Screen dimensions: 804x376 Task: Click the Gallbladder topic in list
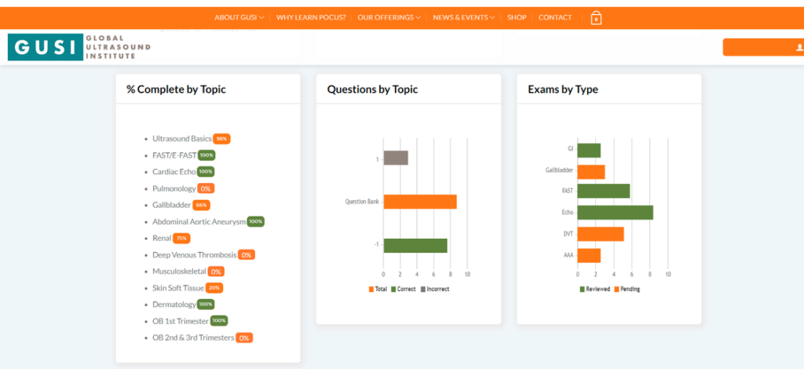172,205
